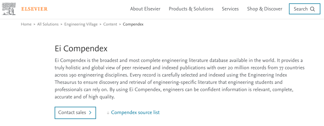Navigate to All Solutions breadcrumb
The image size is (324, 126).
point(48,24)
